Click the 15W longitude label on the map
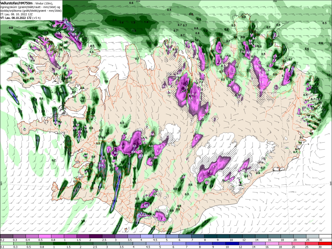The image size is (332, 249). pos(275,1)
